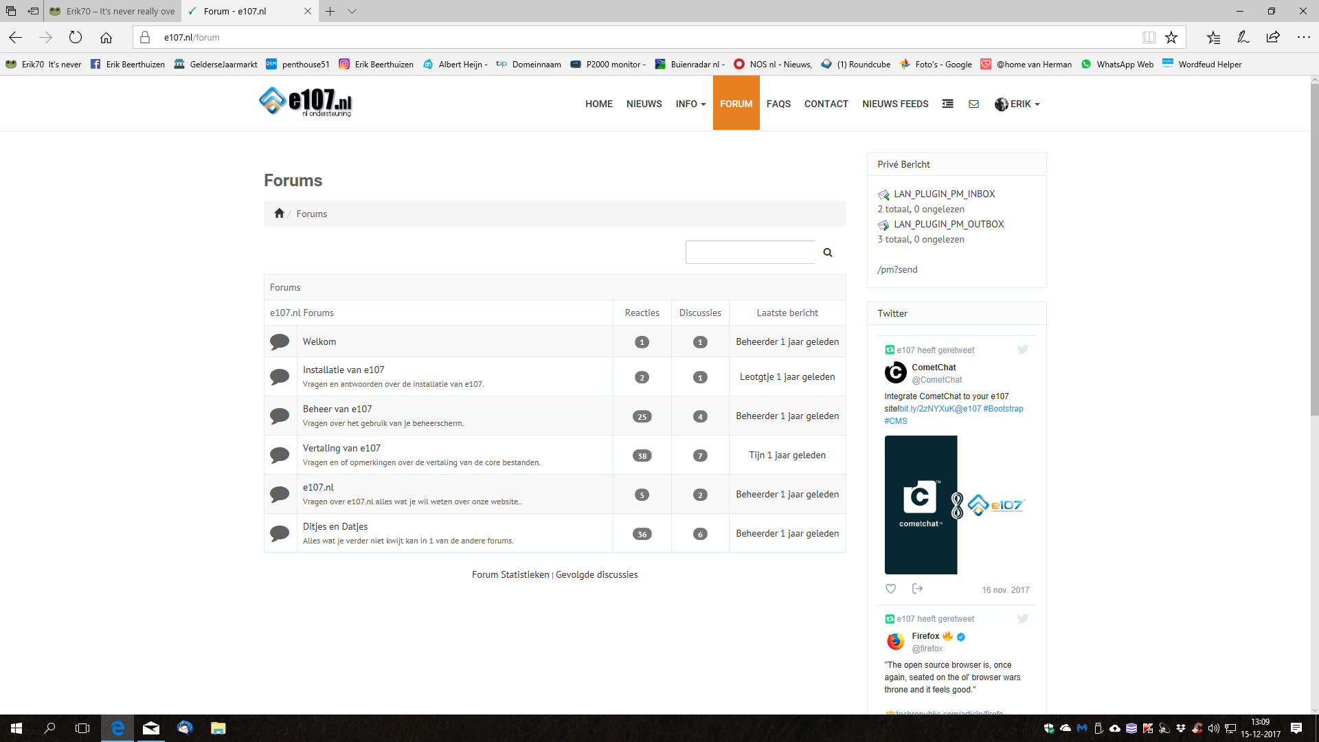Click the forum search input field

[750, 252]
